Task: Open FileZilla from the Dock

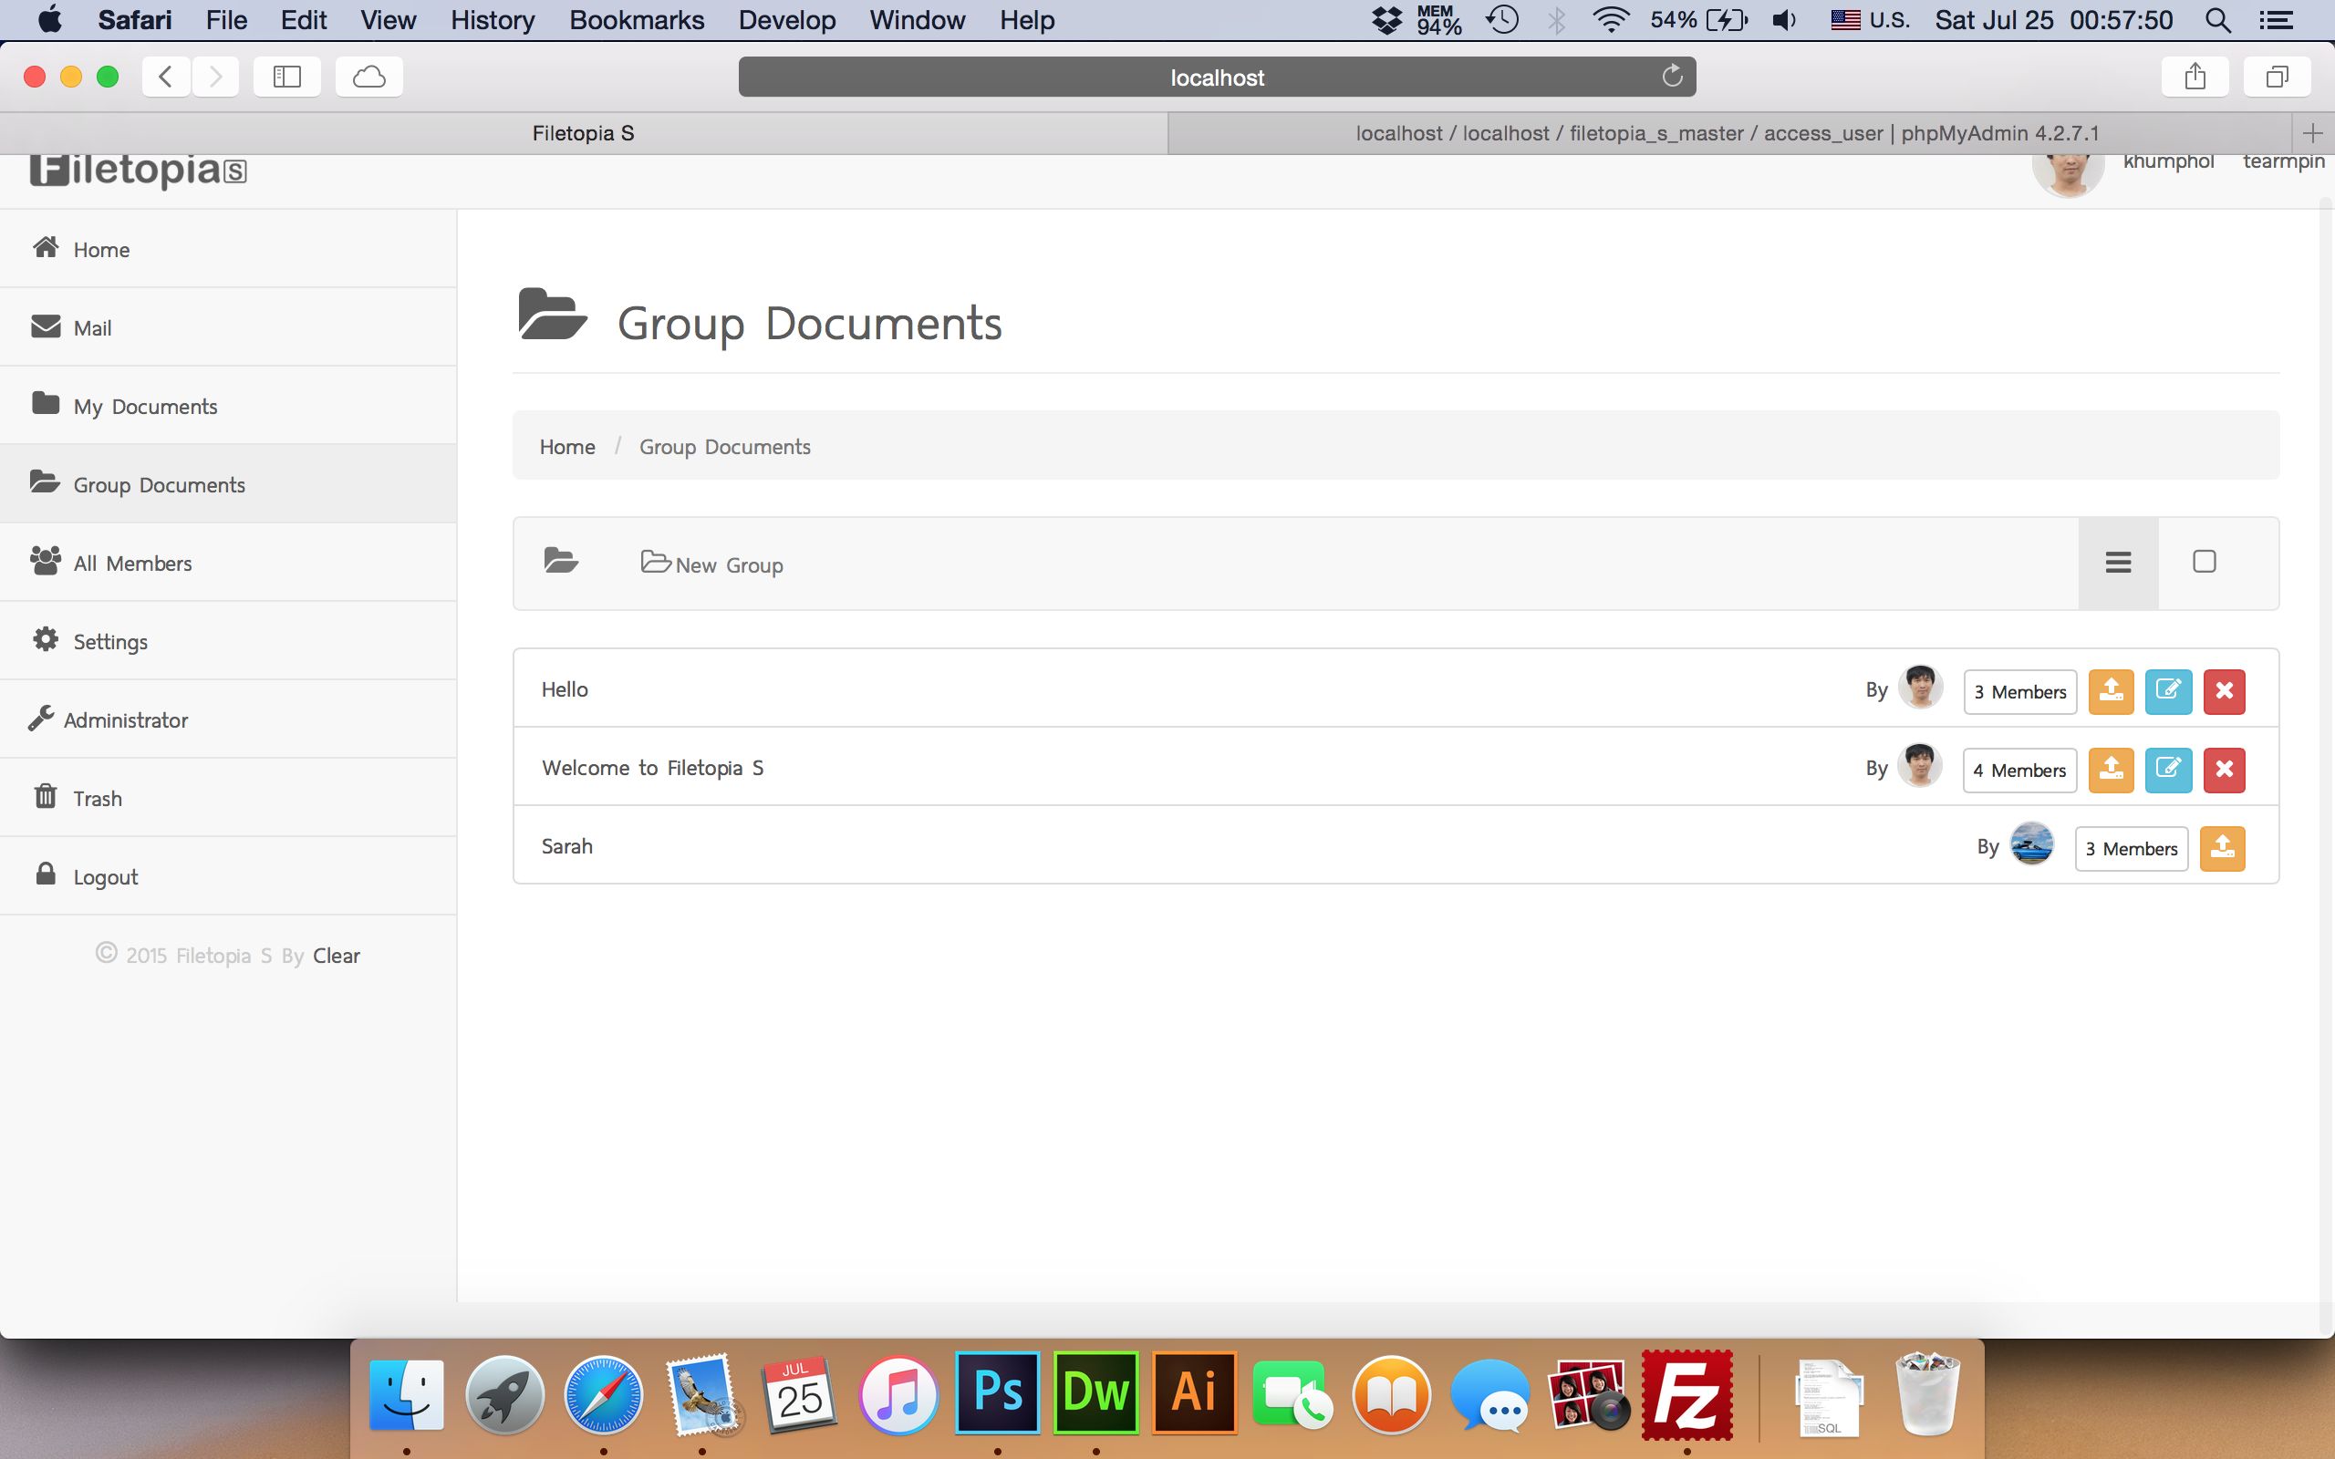Action: 1686,1393
